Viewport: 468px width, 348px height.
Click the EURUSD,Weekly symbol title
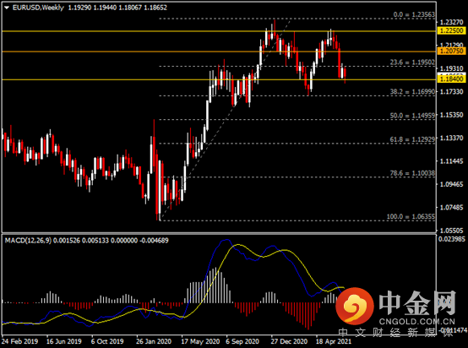[x=38, y=8]
